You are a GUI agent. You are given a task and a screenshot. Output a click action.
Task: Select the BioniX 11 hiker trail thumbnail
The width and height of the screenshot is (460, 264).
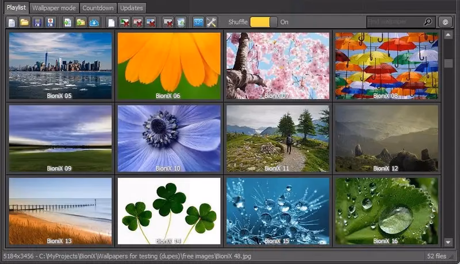pyautogui.click(x=278, y=138)
